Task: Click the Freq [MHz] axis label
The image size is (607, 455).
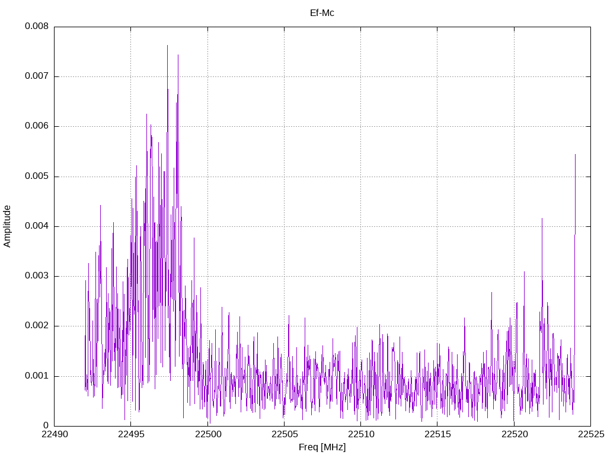Action: click(322, 447)
